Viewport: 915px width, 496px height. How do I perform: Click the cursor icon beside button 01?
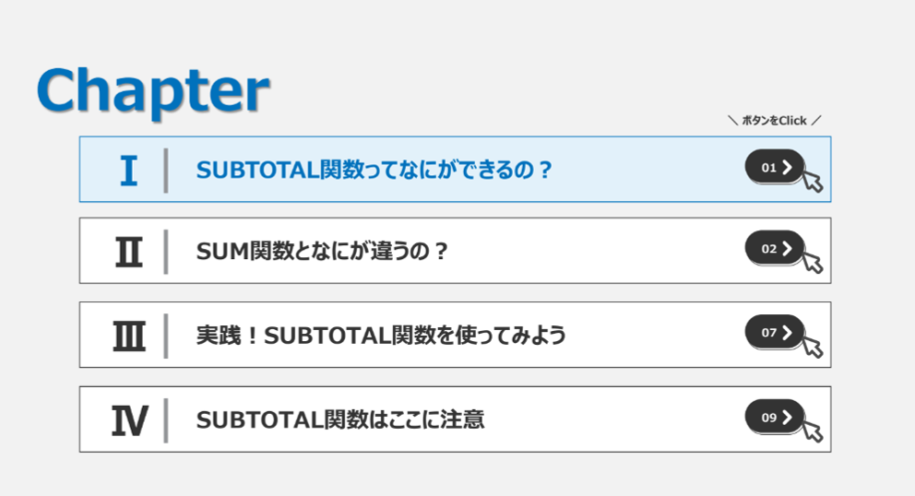click(813, 181)
